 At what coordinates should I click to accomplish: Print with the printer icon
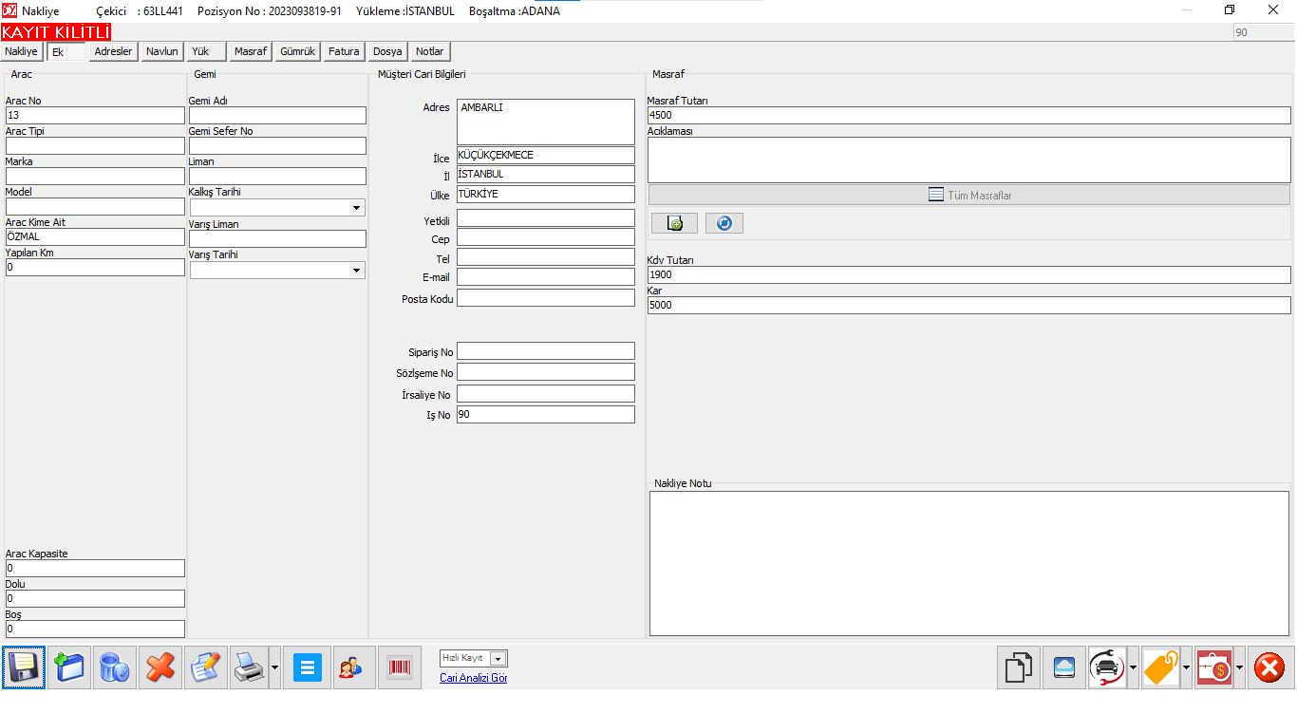[250, 667]
